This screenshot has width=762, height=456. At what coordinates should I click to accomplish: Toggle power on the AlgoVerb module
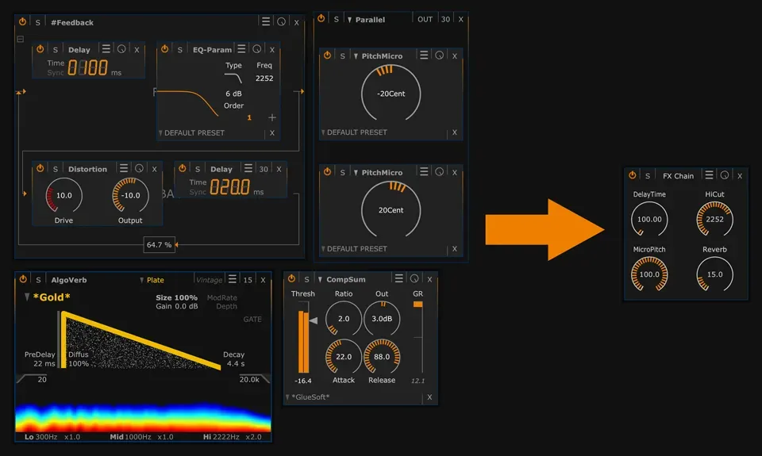(x=23, y=279)
